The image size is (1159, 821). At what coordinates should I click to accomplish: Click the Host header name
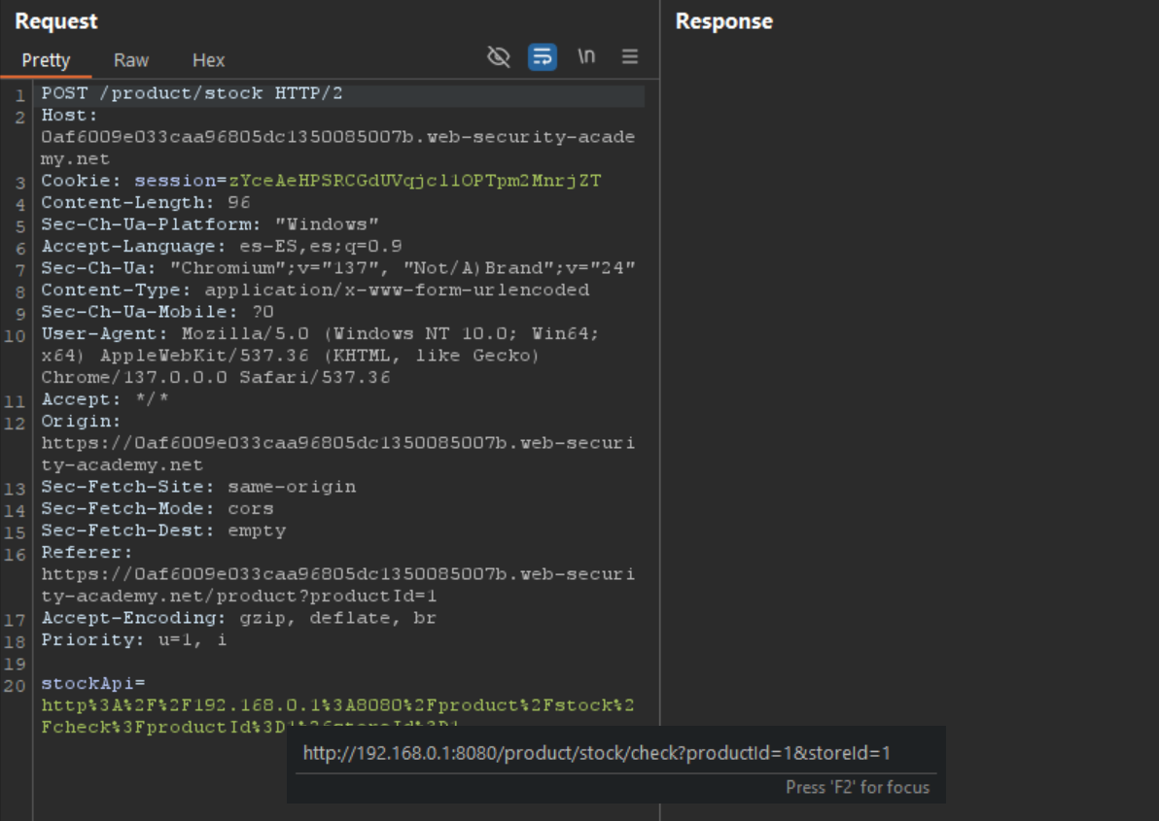coord(66,115)
